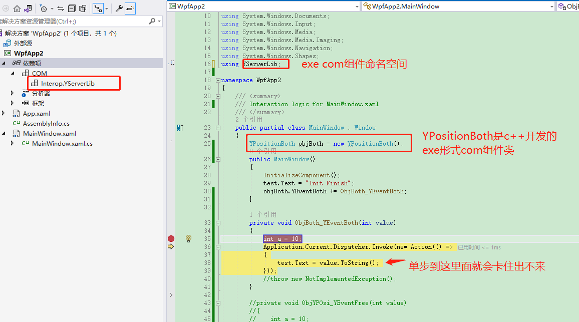Click the pending changes filter clock icon
Viewport: 579px width, 322px height.
pyautogui.click(x=44, y=9)
